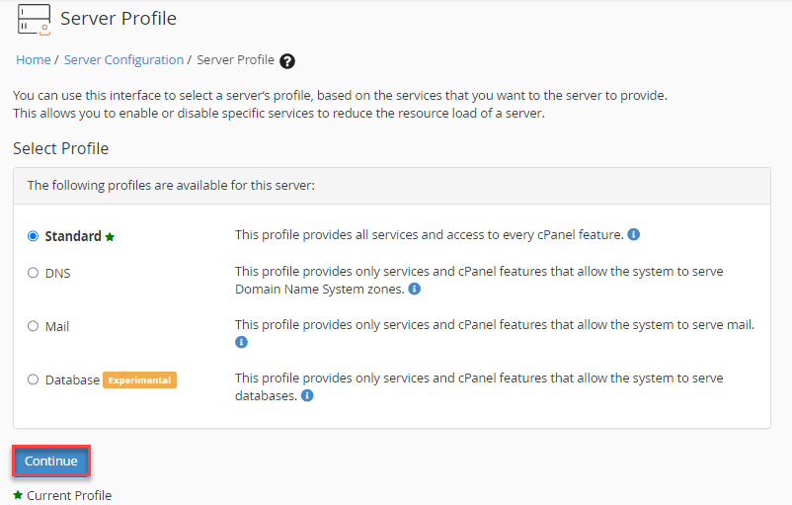The width and height of the screenshot is (792, 505).
Task: Click the Select Profile heading
Action: (x=60, y=148)
